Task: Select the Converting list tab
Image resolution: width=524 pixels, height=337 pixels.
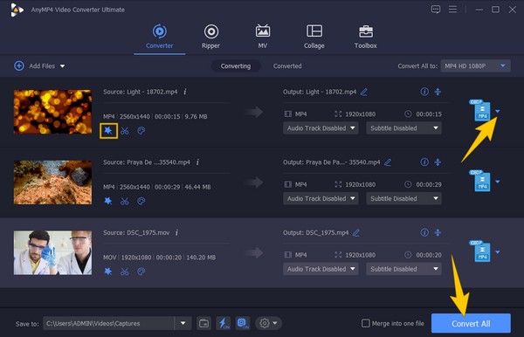Action: (x=236, y=66)
